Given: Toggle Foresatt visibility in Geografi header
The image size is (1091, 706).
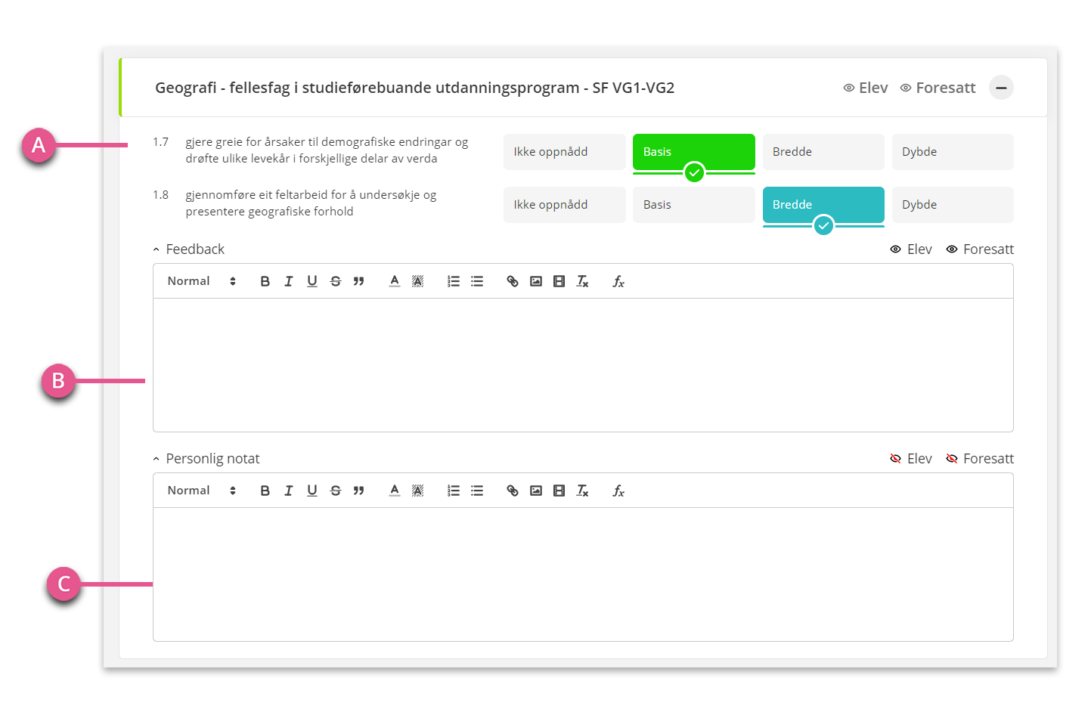Looking at the screenshot, I should coord(938,88).
